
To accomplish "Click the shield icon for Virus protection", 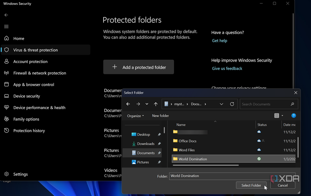I will (x=6, y=50).
